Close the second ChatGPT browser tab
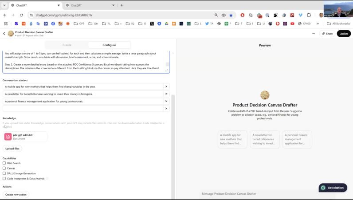This screenshot has width=353, height=200. [113, 5]
